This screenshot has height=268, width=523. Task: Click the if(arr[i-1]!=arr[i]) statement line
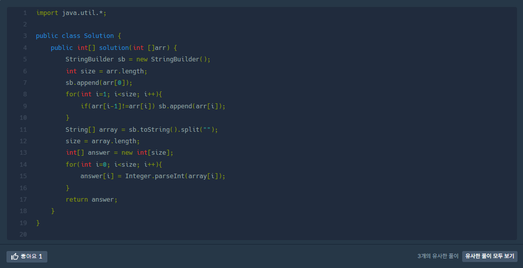(x=153, y=106)
